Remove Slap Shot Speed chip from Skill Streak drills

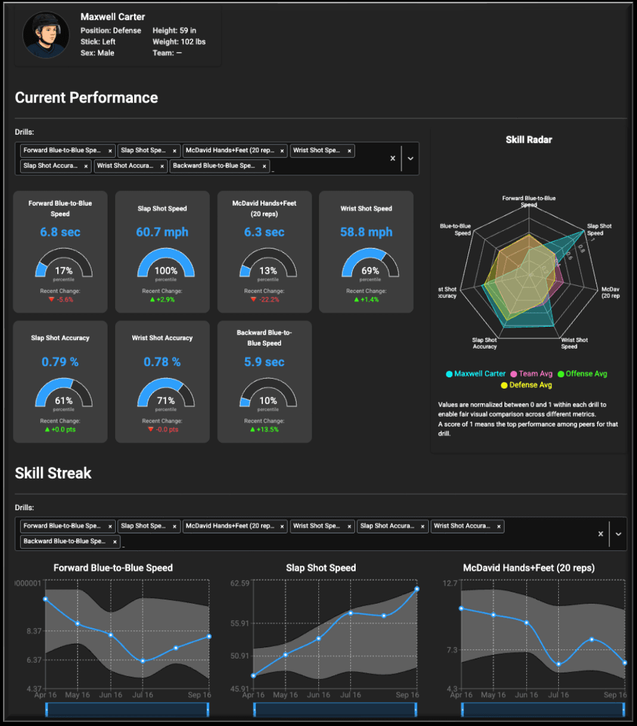(174, 526)
